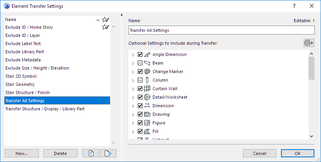321x162 pixels.
Task: Click the settings tree vertical scrollbar thumb
Action: click(311, 68)
